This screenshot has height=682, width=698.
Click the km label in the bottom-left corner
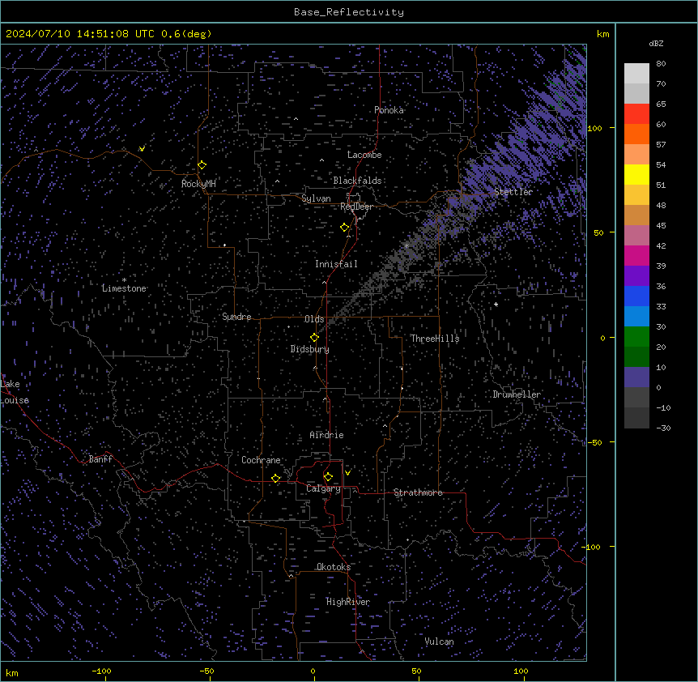(x=12, y=672)
